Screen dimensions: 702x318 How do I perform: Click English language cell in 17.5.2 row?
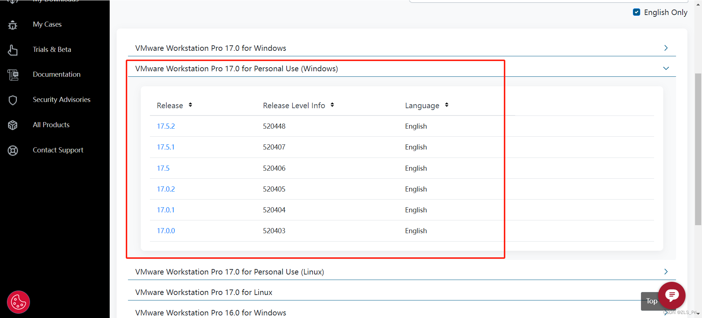click(x=416, y=126)
